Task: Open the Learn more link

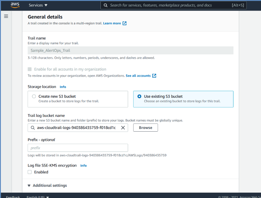Action: click(112, 23)
